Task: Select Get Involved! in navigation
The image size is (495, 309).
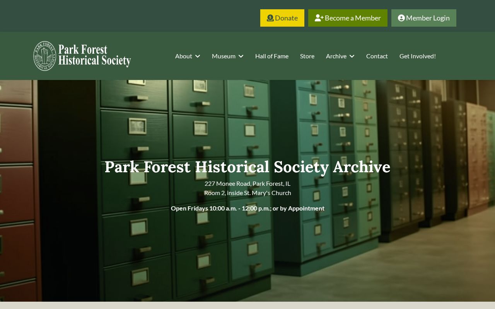Action: 418,56
